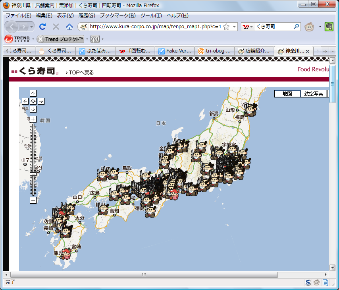Click in the URL address field
The width and height of the screenshot is (339, 290).
(155, 27)
